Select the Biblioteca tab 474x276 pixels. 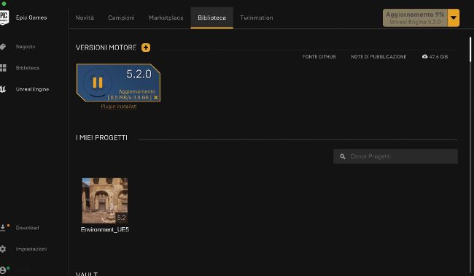212,18
